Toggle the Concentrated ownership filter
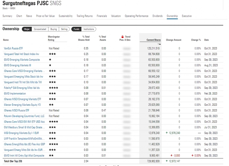 pyautogui.click(x=40, y=29)
